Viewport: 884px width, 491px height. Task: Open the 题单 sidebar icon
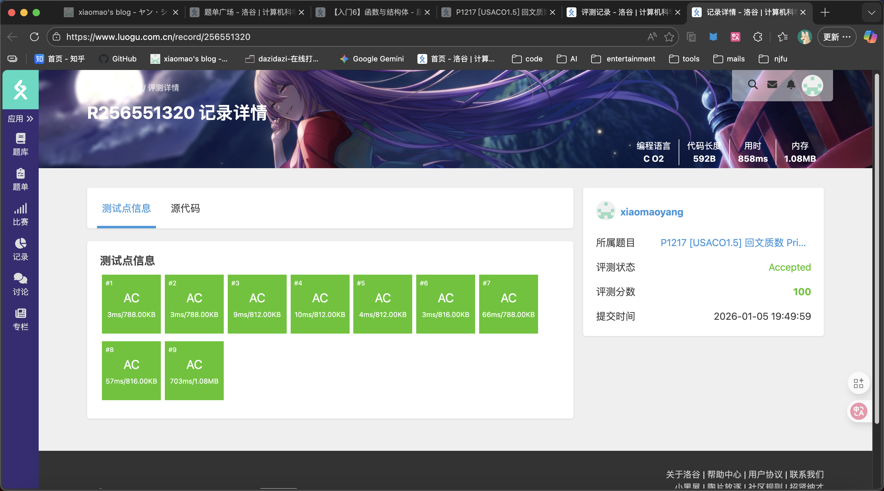[20, 180]
